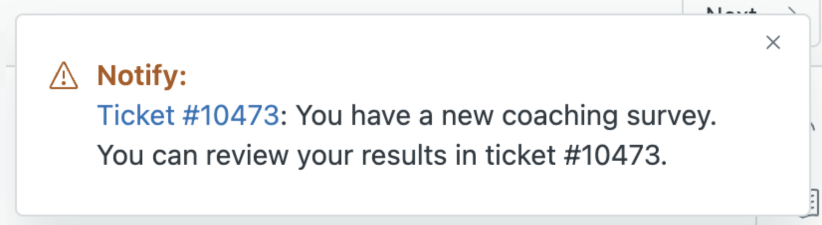
Task: Click the exclamation mark inside the warning triangle
Action: click(x=64, y=78)
